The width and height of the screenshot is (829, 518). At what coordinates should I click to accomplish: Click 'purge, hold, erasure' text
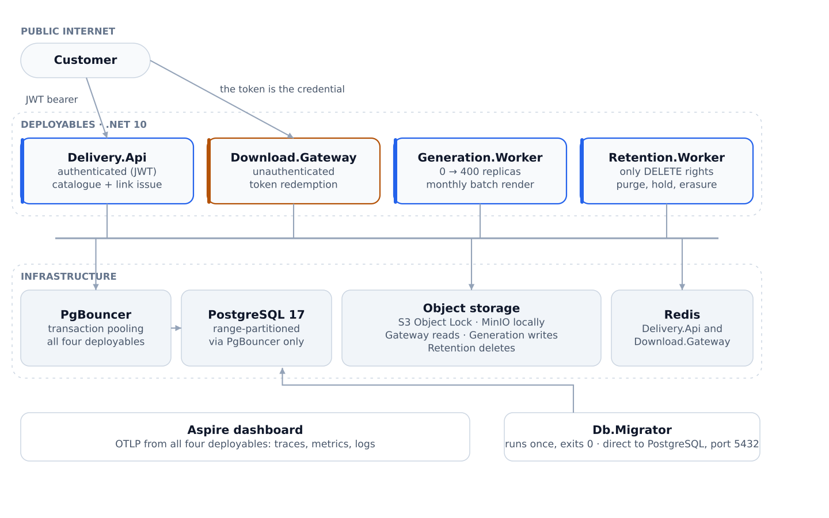[x=667, y=185]
